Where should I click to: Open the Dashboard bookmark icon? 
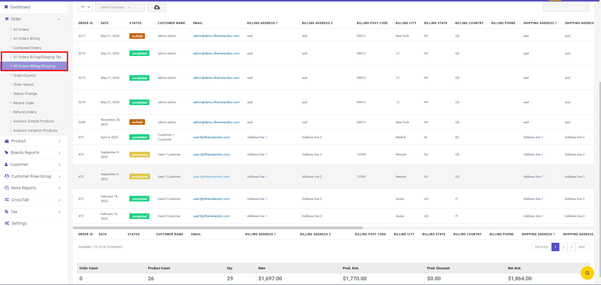tap(7, 7)
